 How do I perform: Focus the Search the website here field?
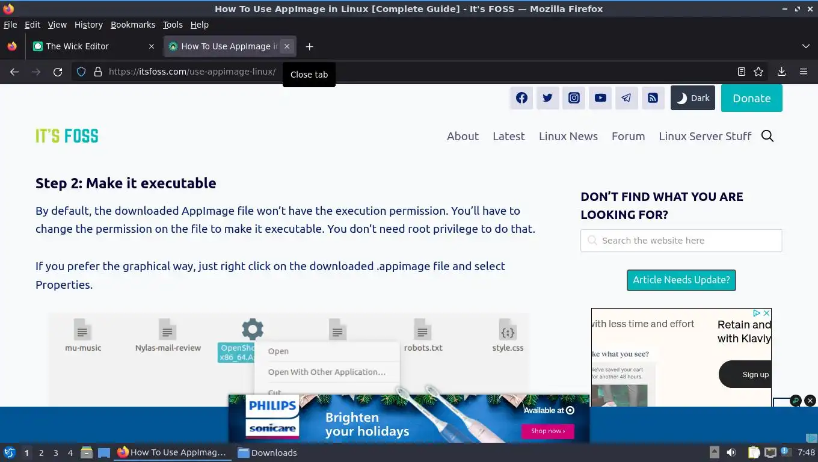[681, 240]
